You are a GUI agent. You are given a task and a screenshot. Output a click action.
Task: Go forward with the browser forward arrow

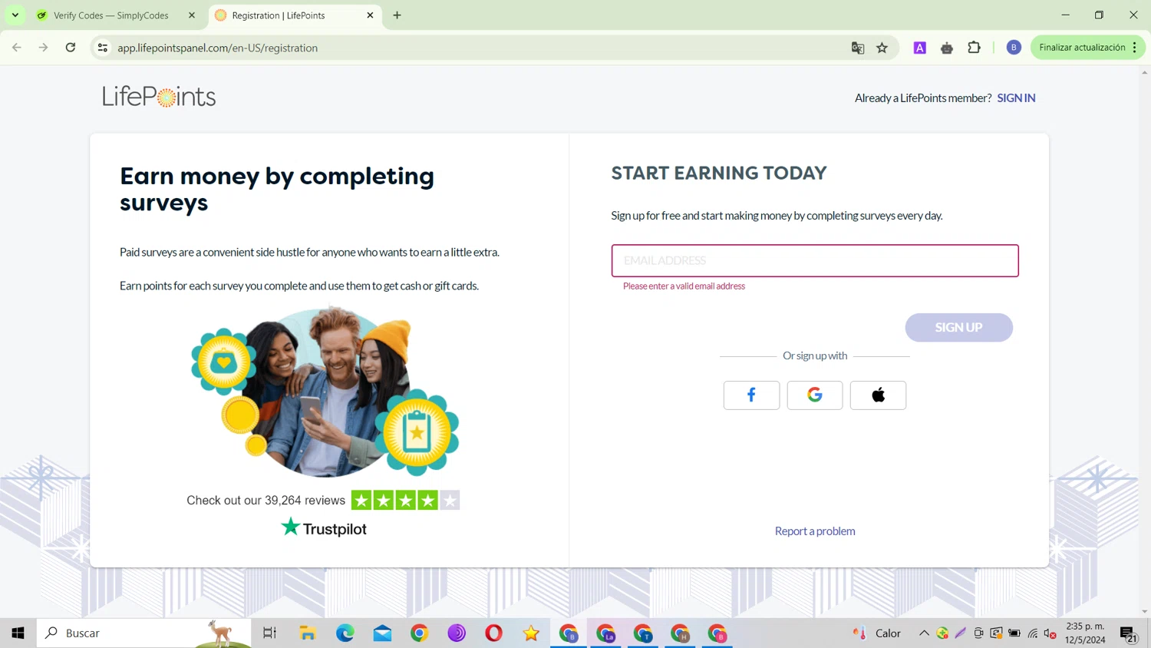click(x=43, y=48)
